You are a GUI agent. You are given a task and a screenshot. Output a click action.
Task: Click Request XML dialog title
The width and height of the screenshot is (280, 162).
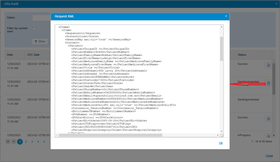pyautogui.click(x=64, y=16)
